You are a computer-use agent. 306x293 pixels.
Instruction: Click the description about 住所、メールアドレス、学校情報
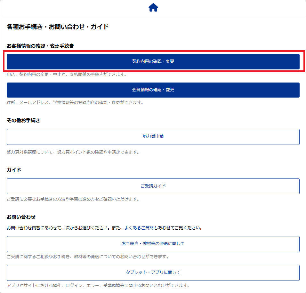pos(75,103)
